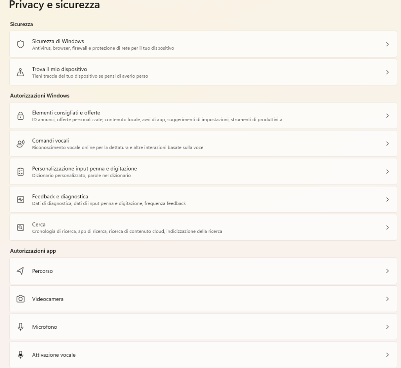Open Trova il mio dispositivo chevron
This screenshot has width=401, height=368.
(x=387, y=72)
